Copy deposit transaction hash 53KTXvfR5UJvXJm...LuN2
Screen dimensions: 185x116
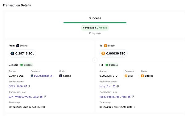45,97
